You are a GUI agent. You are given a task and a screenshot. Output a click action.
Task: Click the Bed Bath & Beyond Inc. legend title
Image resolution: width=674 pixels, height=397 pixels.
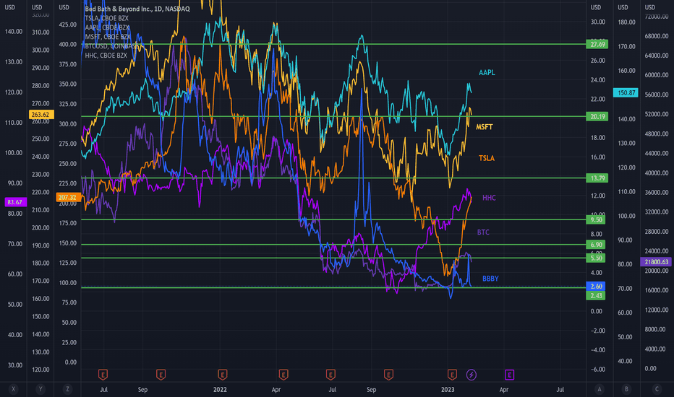[137, 9]
